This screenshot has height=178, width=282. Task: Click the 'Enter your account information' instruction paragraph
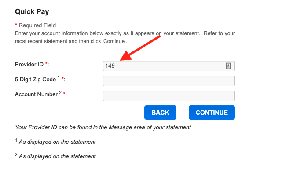point(125,37)
